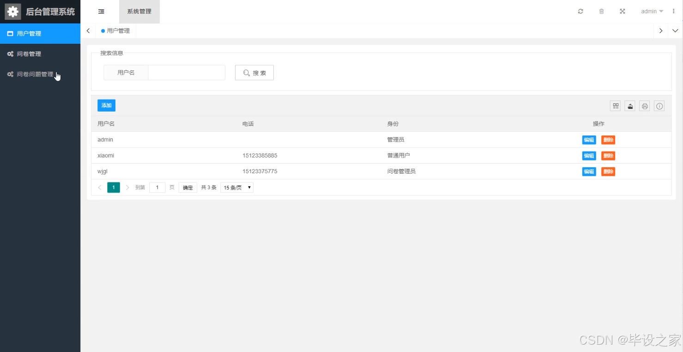Screen dimensions: 683x352
Task: Expand the tab operations down chevron
Action: [x=675, y=31]
